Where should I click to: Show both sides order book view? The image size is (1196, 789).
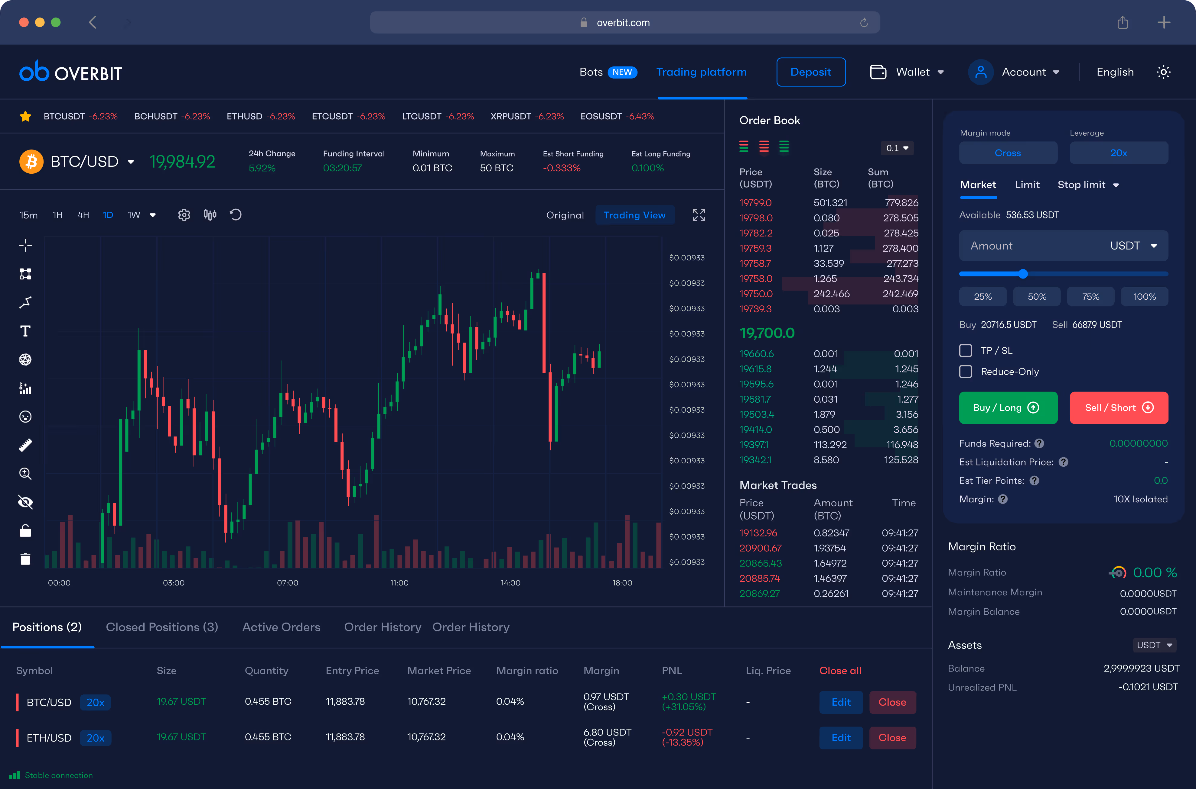click(744, 147)
